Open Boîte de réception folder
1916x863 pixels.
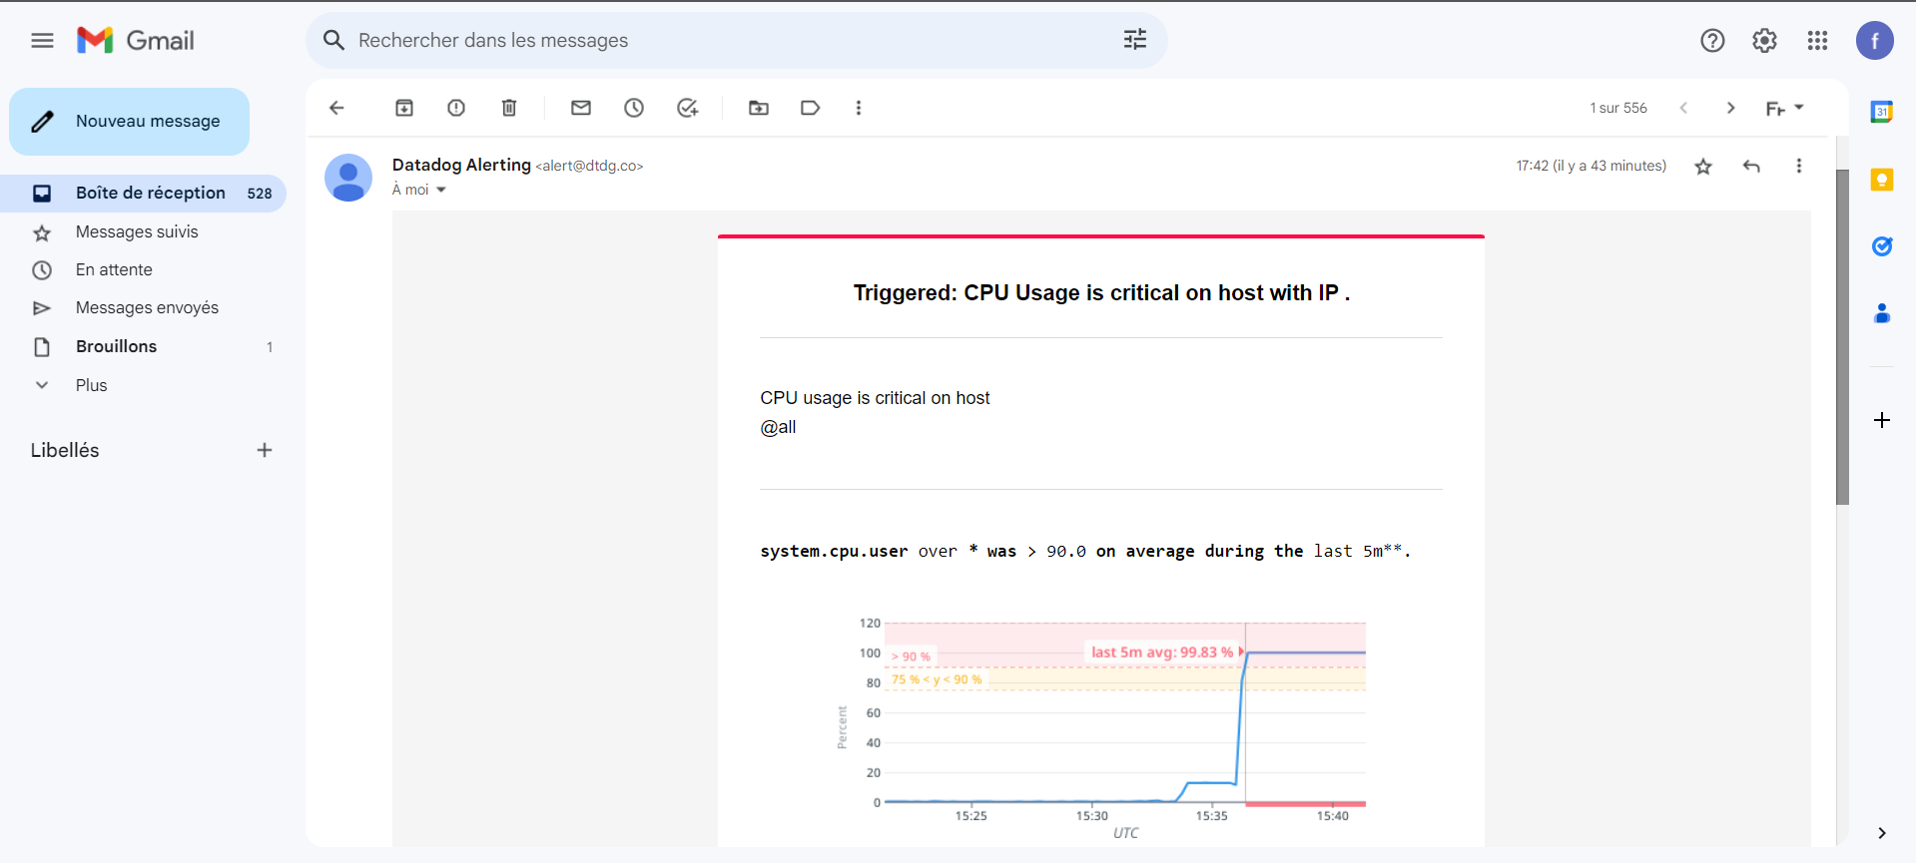pyautogui.click(x=144, y=194)
